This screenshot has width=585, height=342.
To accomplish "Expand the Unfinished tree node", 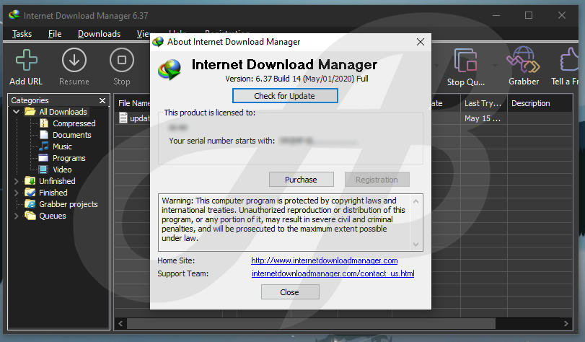I will click(17, 181).
